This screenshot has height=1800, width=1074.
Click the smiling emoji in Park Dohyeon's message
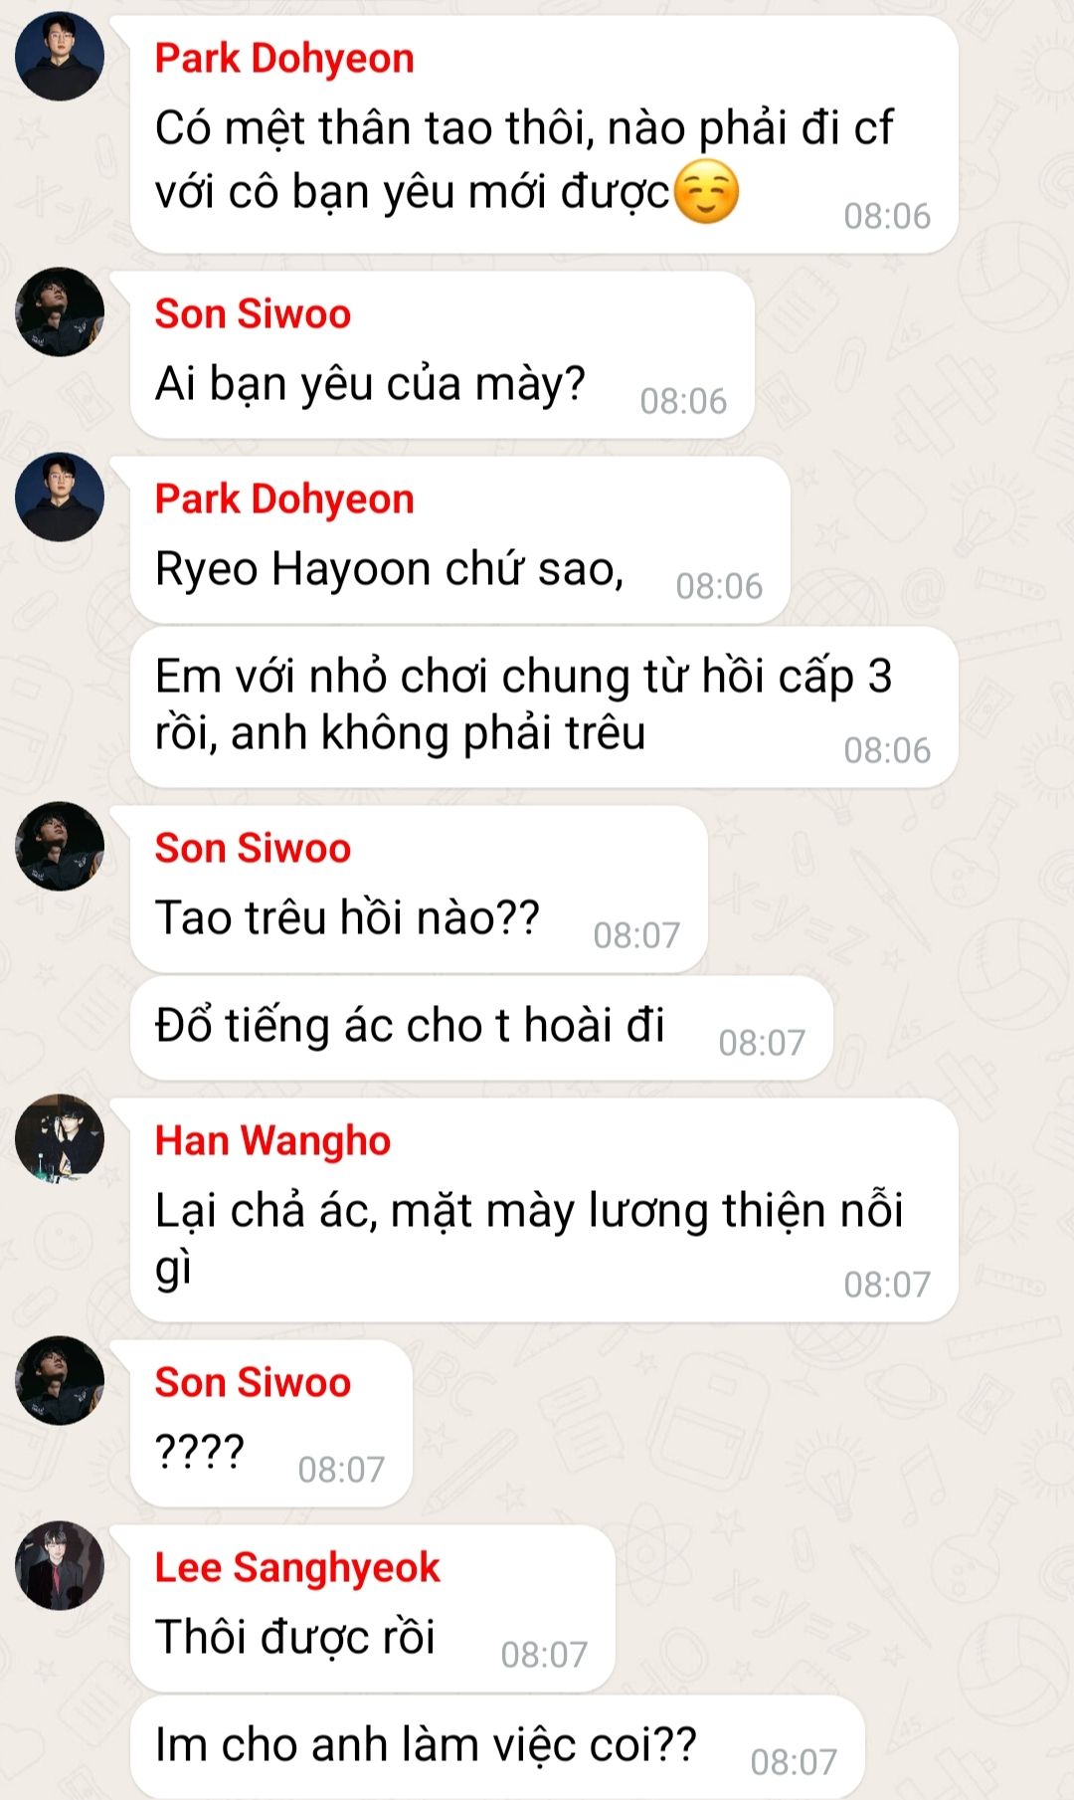[706, 192]
